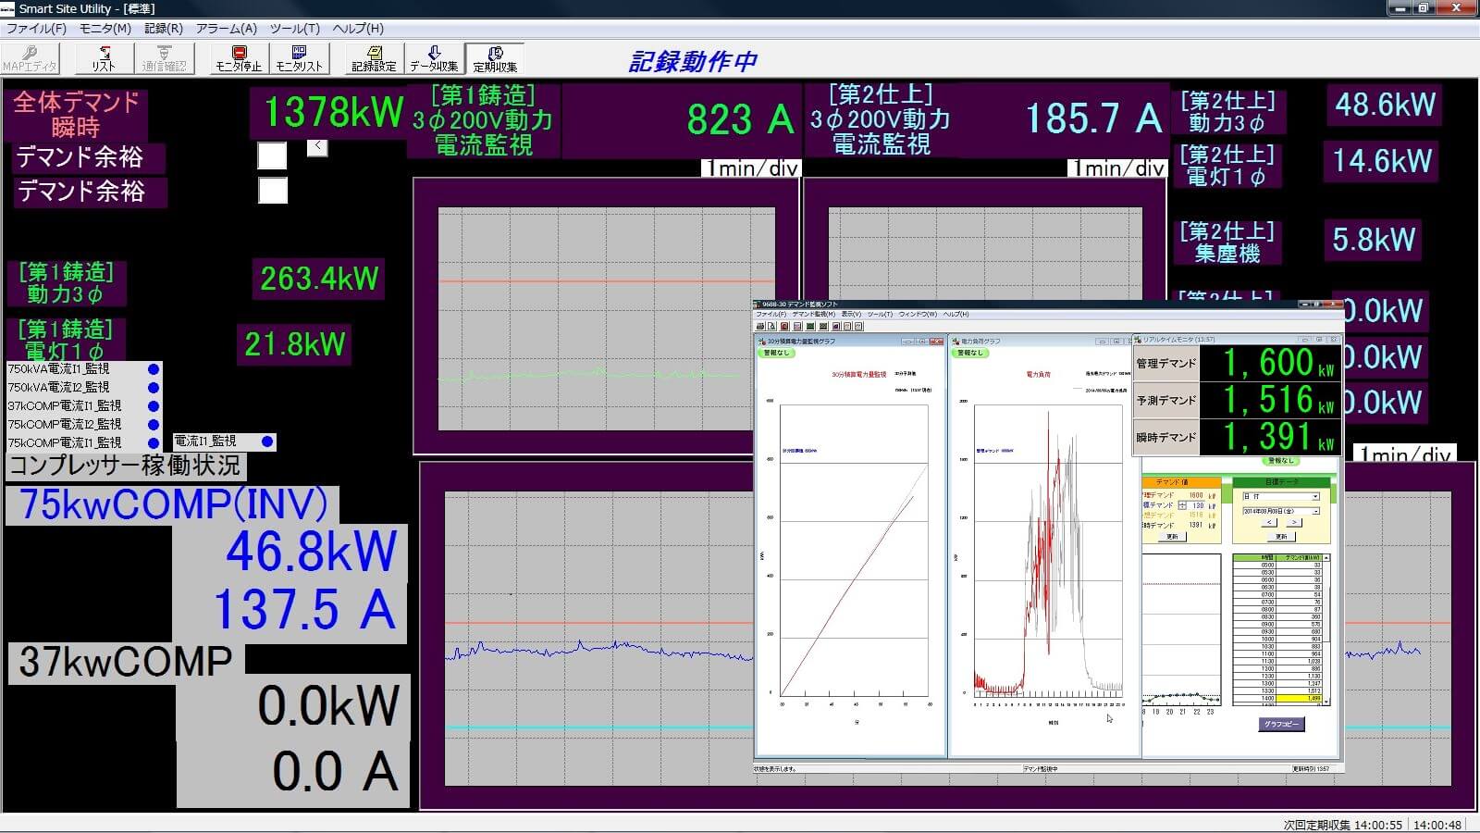
Task: Click the グラフコピー button
Action: click(1281, 724)
